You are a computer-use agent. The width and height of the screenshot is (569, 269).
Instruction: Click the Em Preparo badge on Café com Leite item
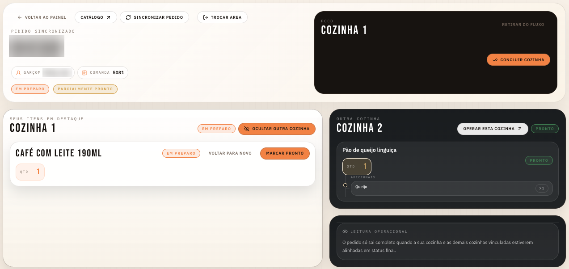click(181, 153)
